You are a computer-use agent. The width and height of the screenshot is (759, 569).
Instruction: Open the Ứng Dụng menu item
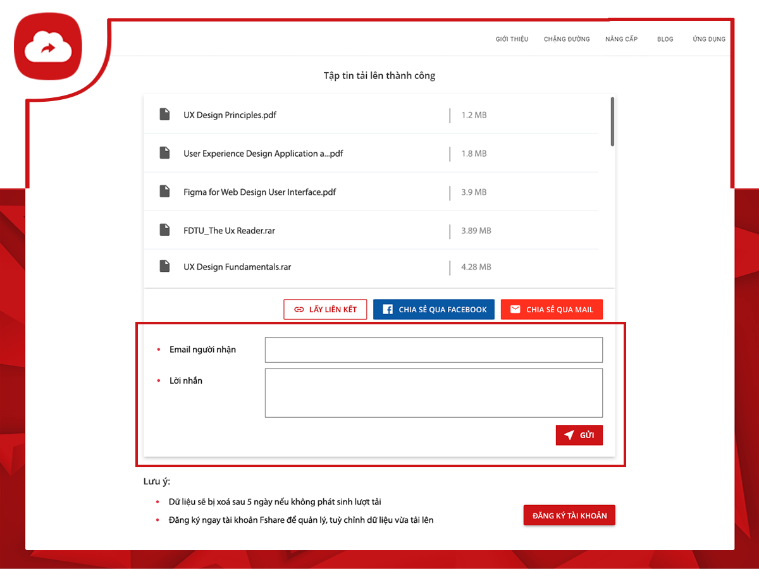click(708, 39)
